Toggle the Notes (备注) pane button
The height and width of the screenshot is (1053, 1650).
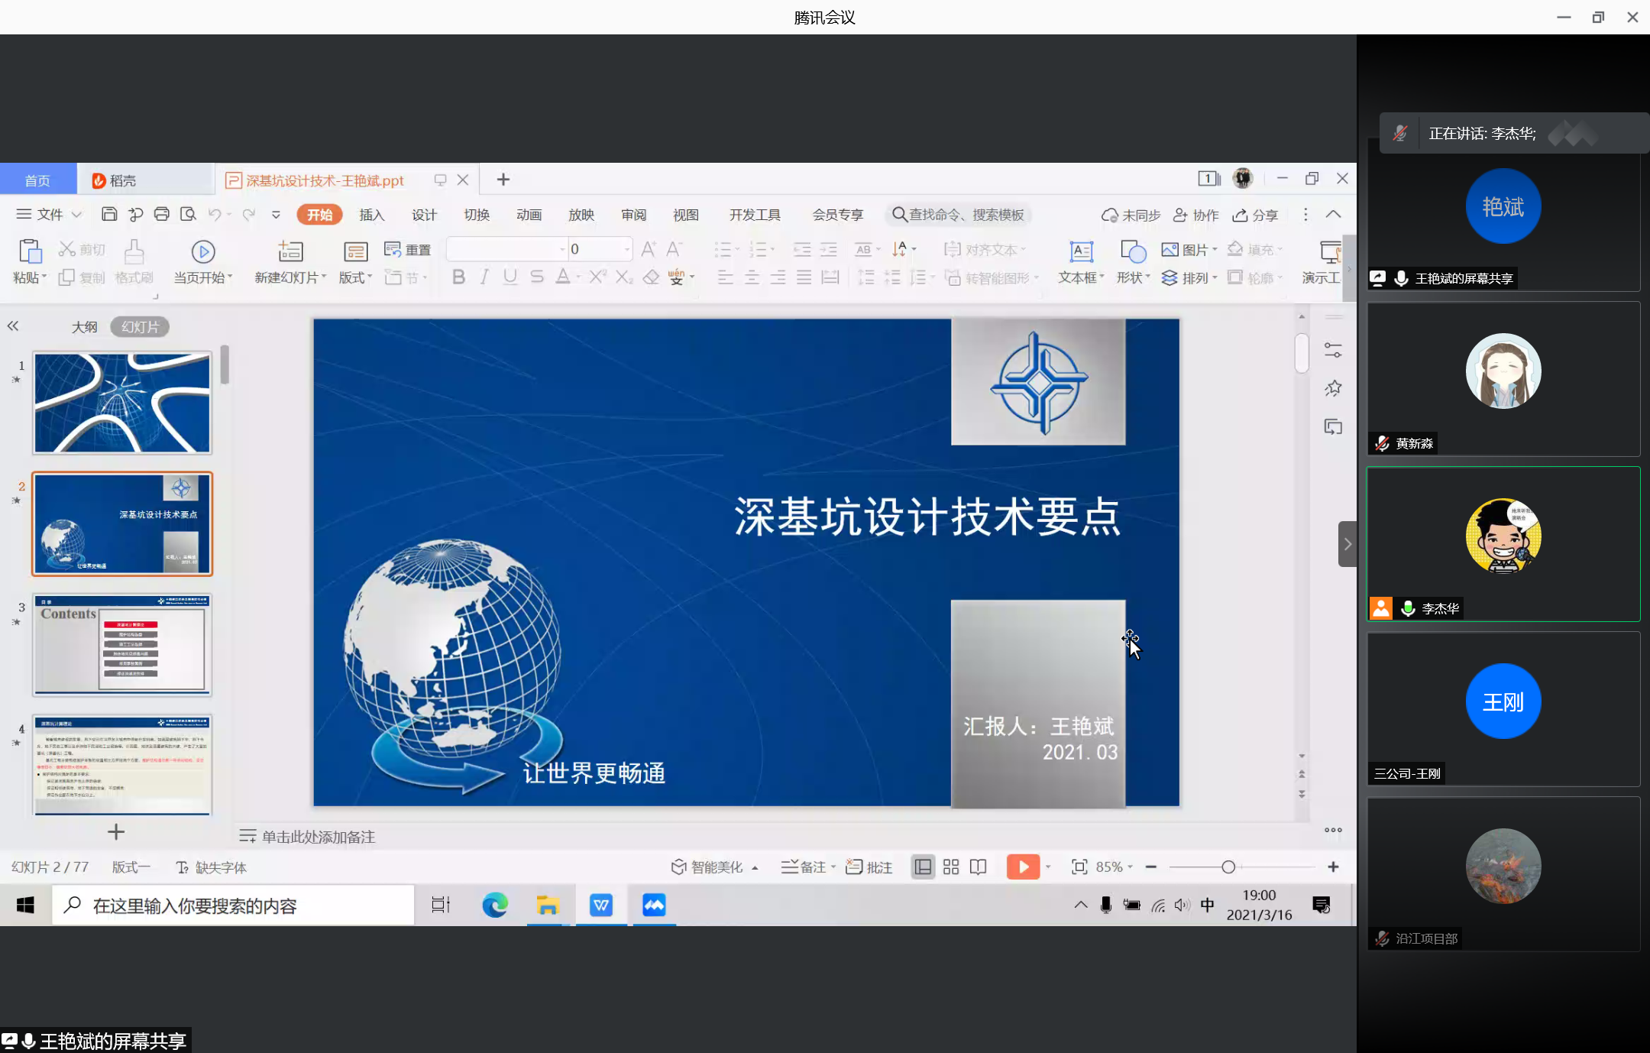click(x=806, y=867)
